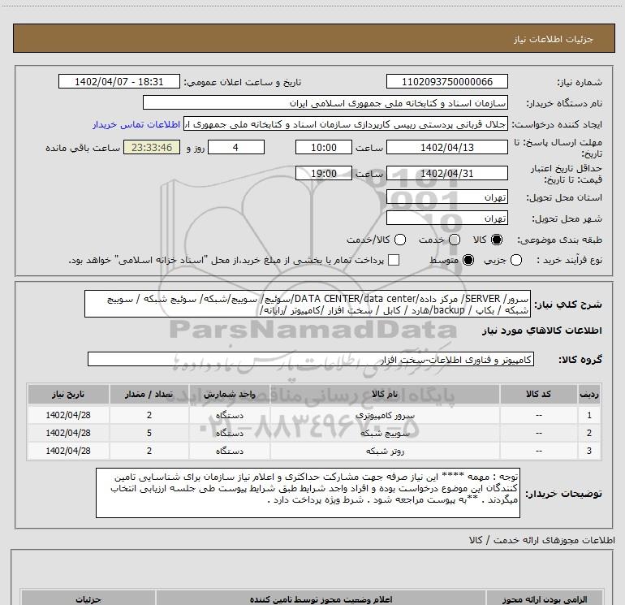Image resolution: width=625 pixels, height=605 pixels.
Task: Click need date of روتر شبکه row
Action: 68,451
